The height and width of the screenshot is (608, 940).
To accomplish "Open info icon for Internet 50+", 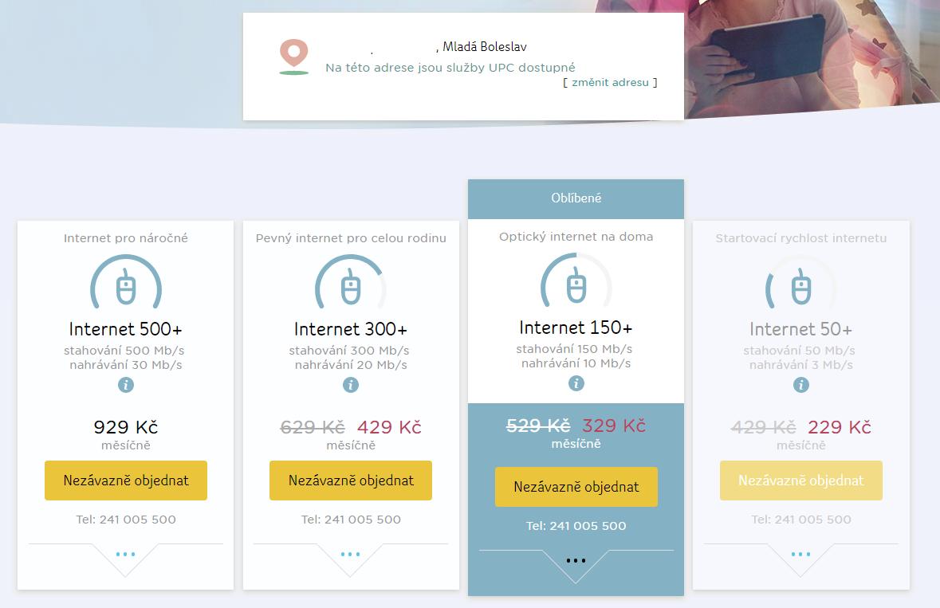I will tap(801, 385).
